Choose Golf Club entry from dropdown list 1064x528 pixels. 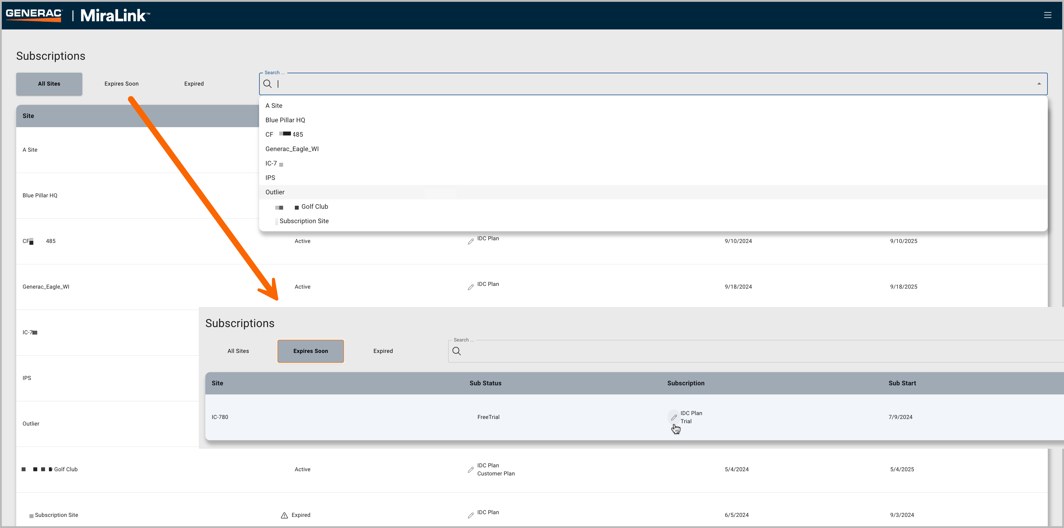tap(653, 207)
